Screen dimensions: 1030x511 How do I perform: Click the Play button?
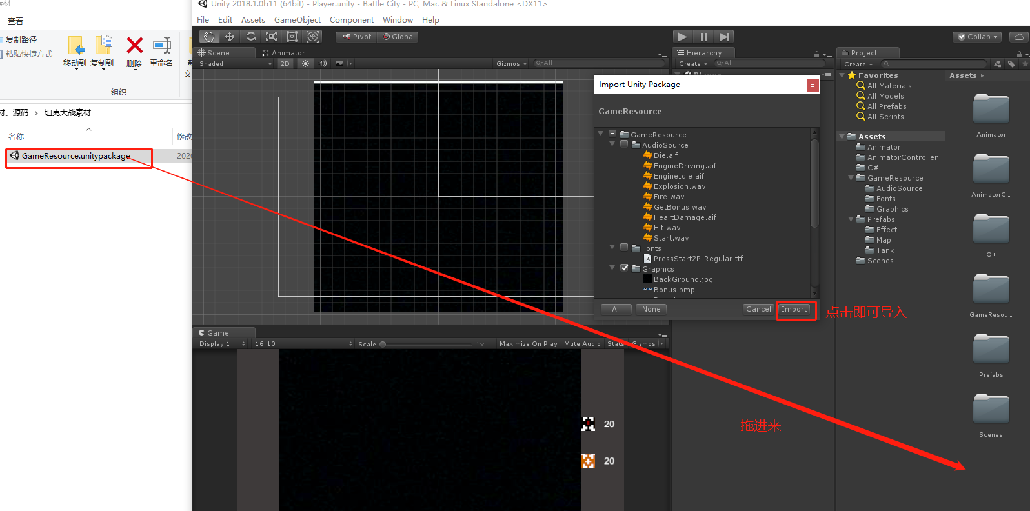683,37
